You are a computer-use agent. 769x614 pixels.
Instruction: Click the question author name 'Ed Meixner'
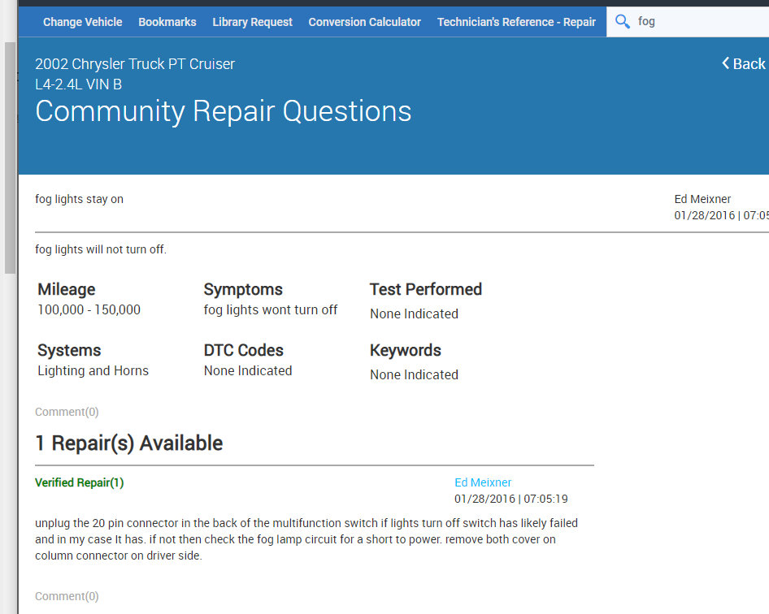tap(702, 199)
